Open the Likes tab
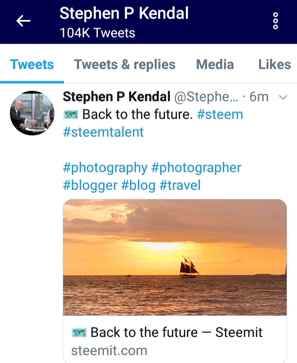297x363 pixels. click(274, 65)
